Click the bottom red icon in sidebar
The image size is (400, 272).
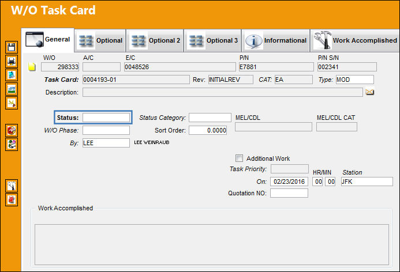[x=12, y=199]
